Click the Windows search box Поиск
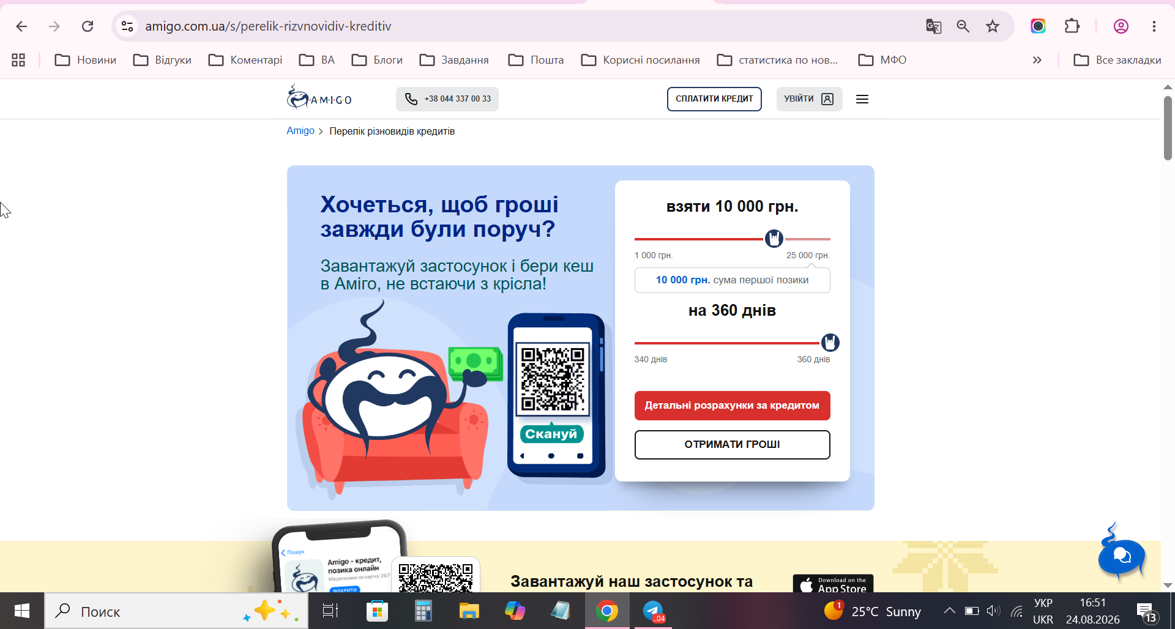Screen dimensions: 1175x629 coord(176,611)
